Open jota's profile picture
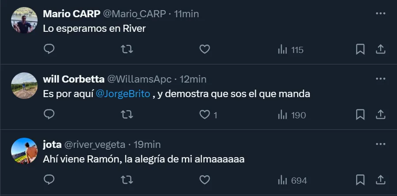The height and width of the screenshot is (196, 397). tap(24, 151)
